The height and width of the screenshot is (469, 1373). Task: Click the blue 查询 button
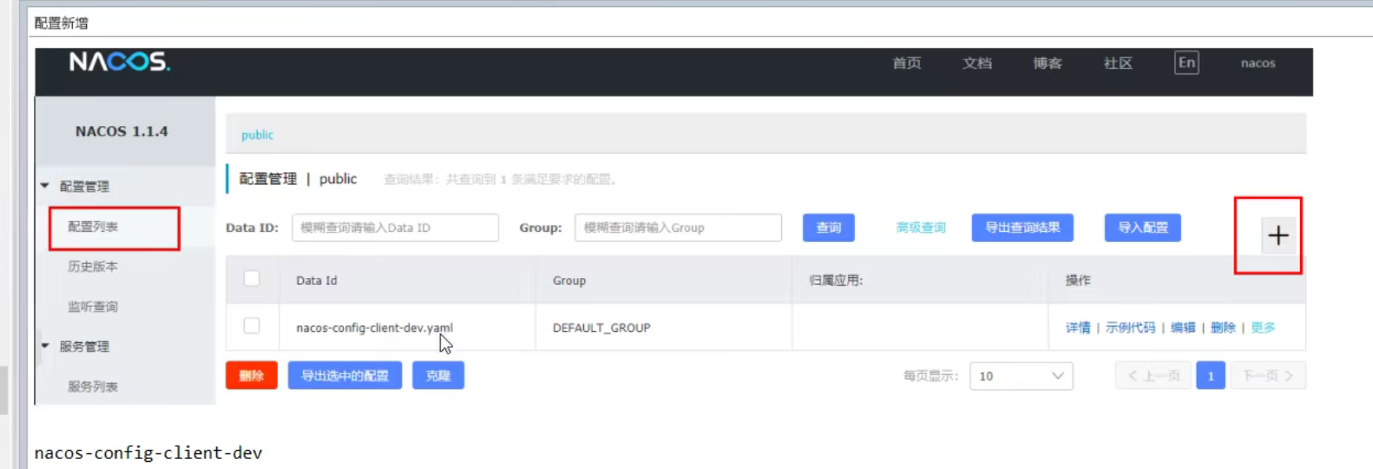(828, 228)
